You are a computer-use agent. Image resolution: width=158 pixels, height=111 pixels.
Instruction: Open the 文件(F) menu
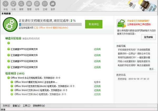(x=6, y=106)
